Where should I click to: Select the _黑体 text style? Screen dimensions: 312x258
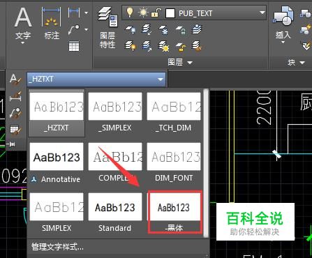[x=175, y=212]
